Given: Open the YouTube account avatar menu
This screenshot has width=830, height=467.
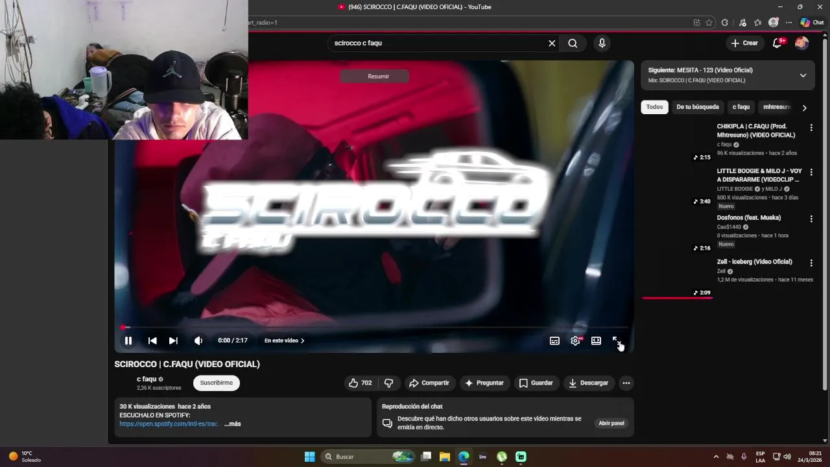Looking at the screenshot, I should tap(802, 43).
